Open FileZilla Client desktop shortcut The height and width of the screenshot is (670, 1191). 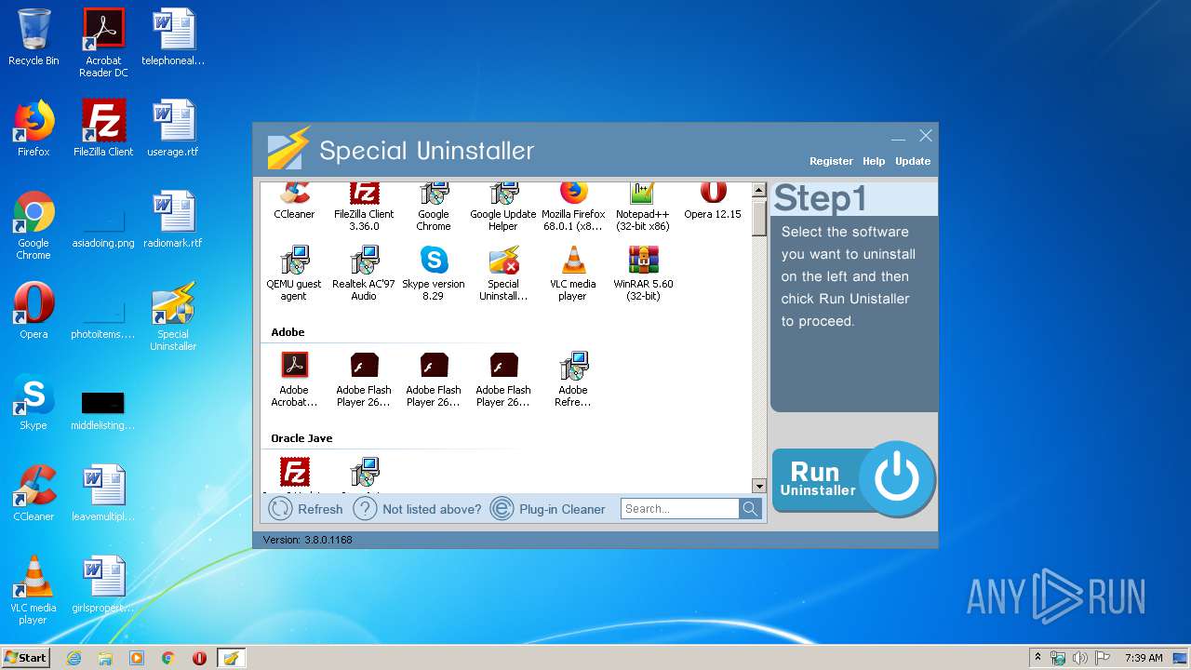[x=103, y=128]
